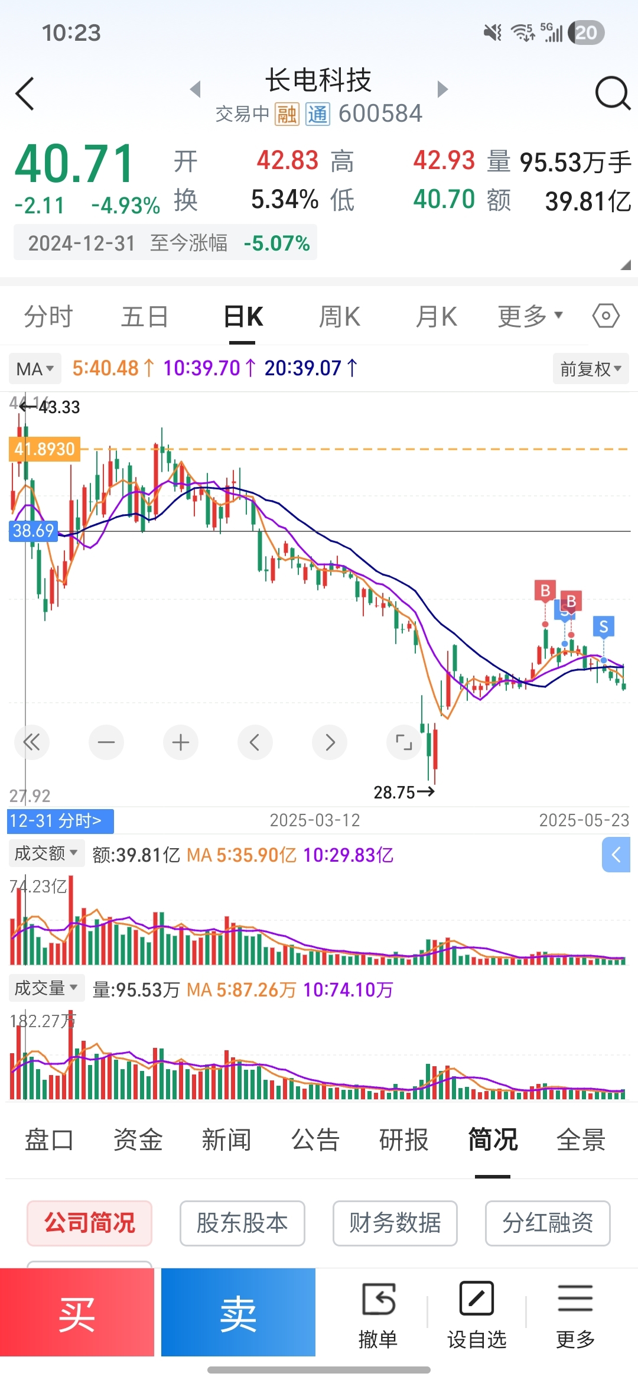Tap the 2025-03-12 date label
The width and height of the screenshot is (638, 1383).
tap(315, 820)
